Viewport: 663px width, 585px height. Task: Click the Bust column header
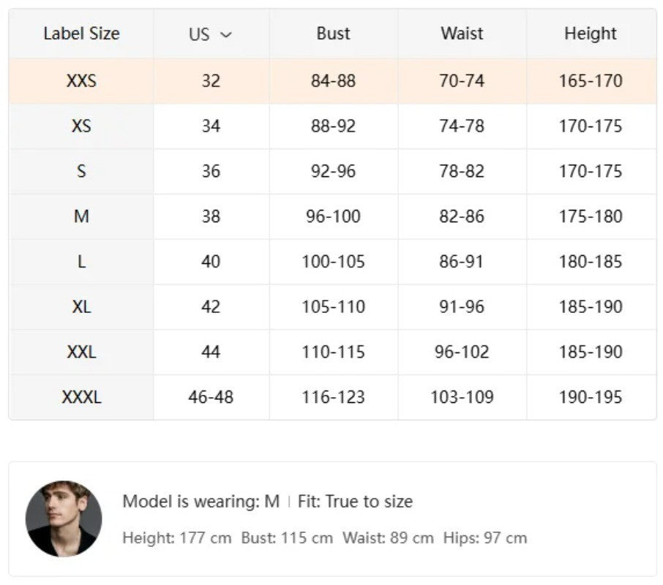coord(333,34)
